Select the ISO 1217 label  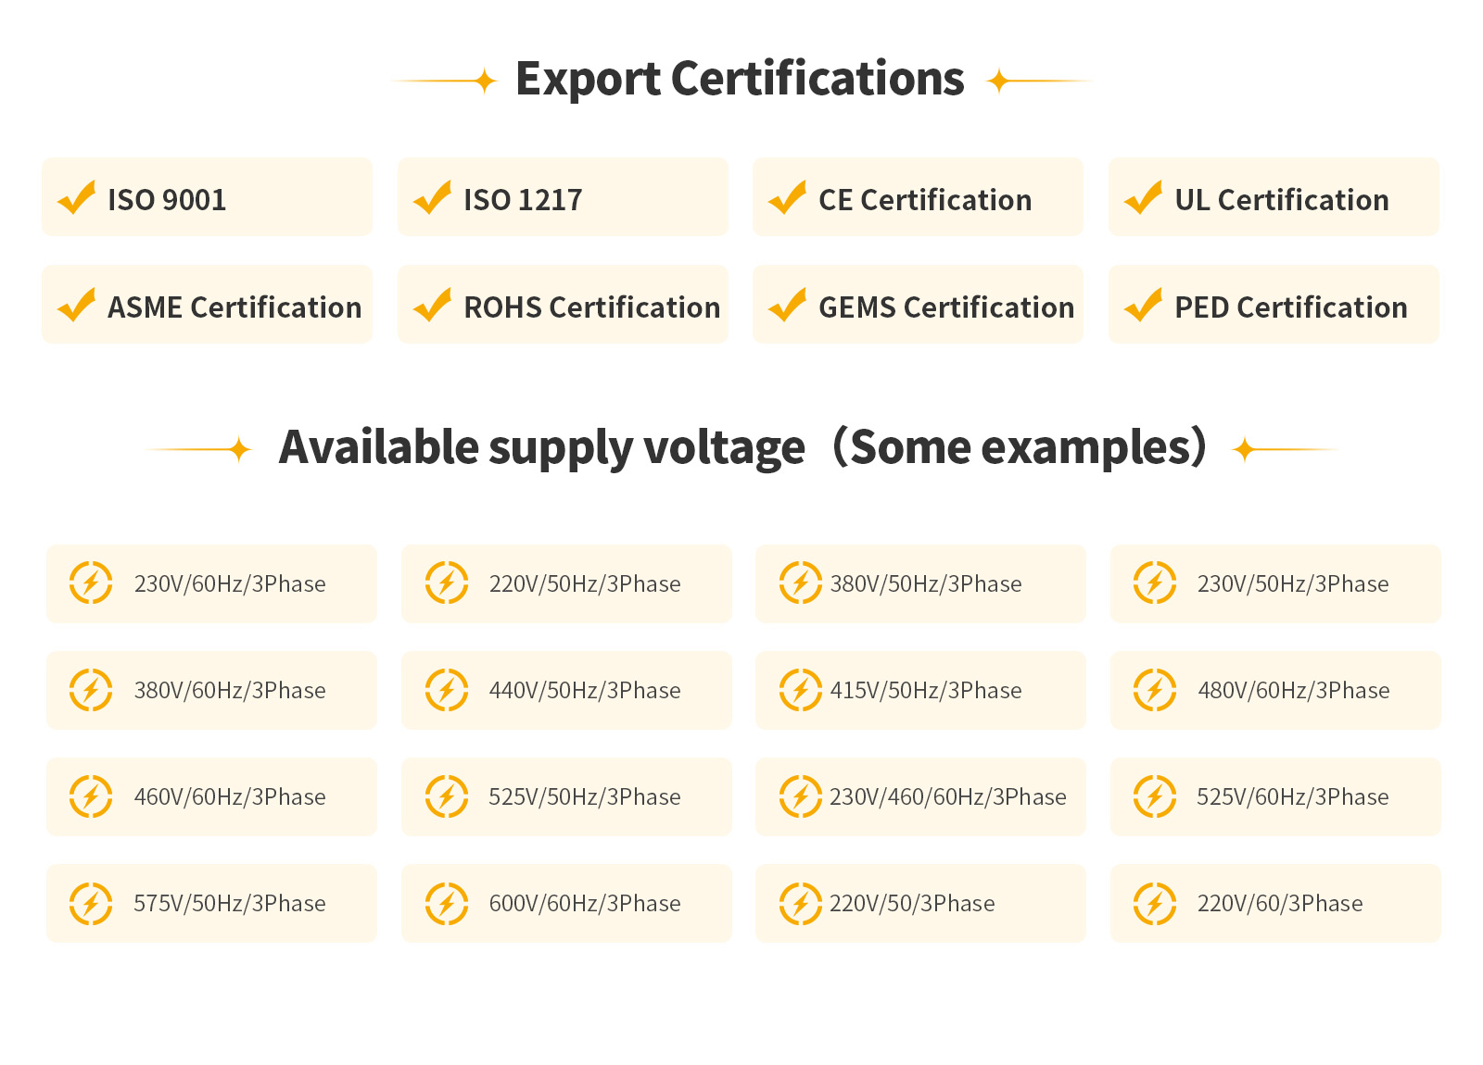523,200
